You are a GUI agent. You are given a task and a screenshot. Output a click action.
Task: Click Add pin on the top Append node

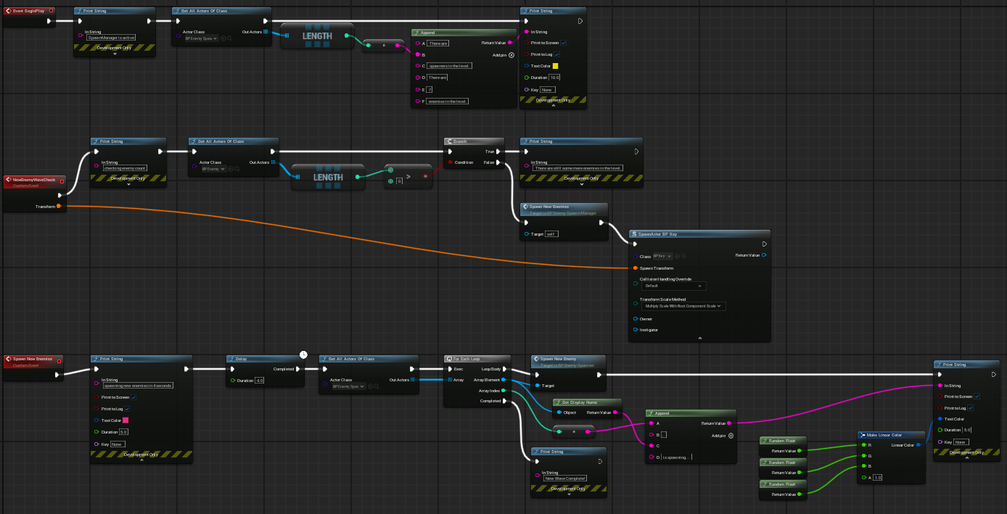coord(511,55)
